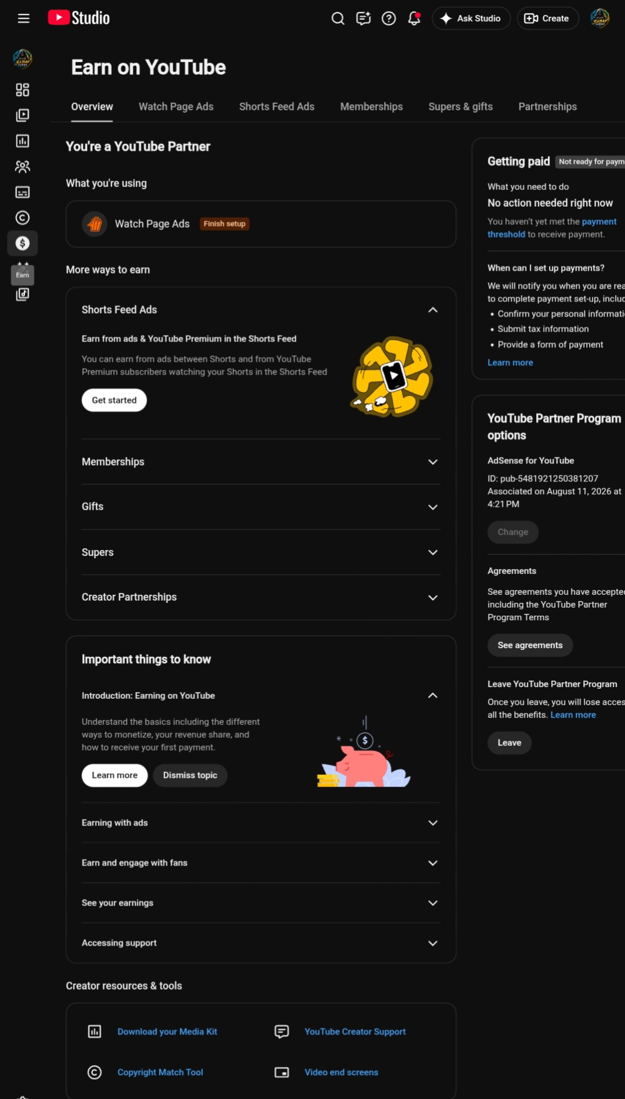Select the Earn dollar icon in sidebar
This screenshot has height=1099, width=625.
(23, 243)
